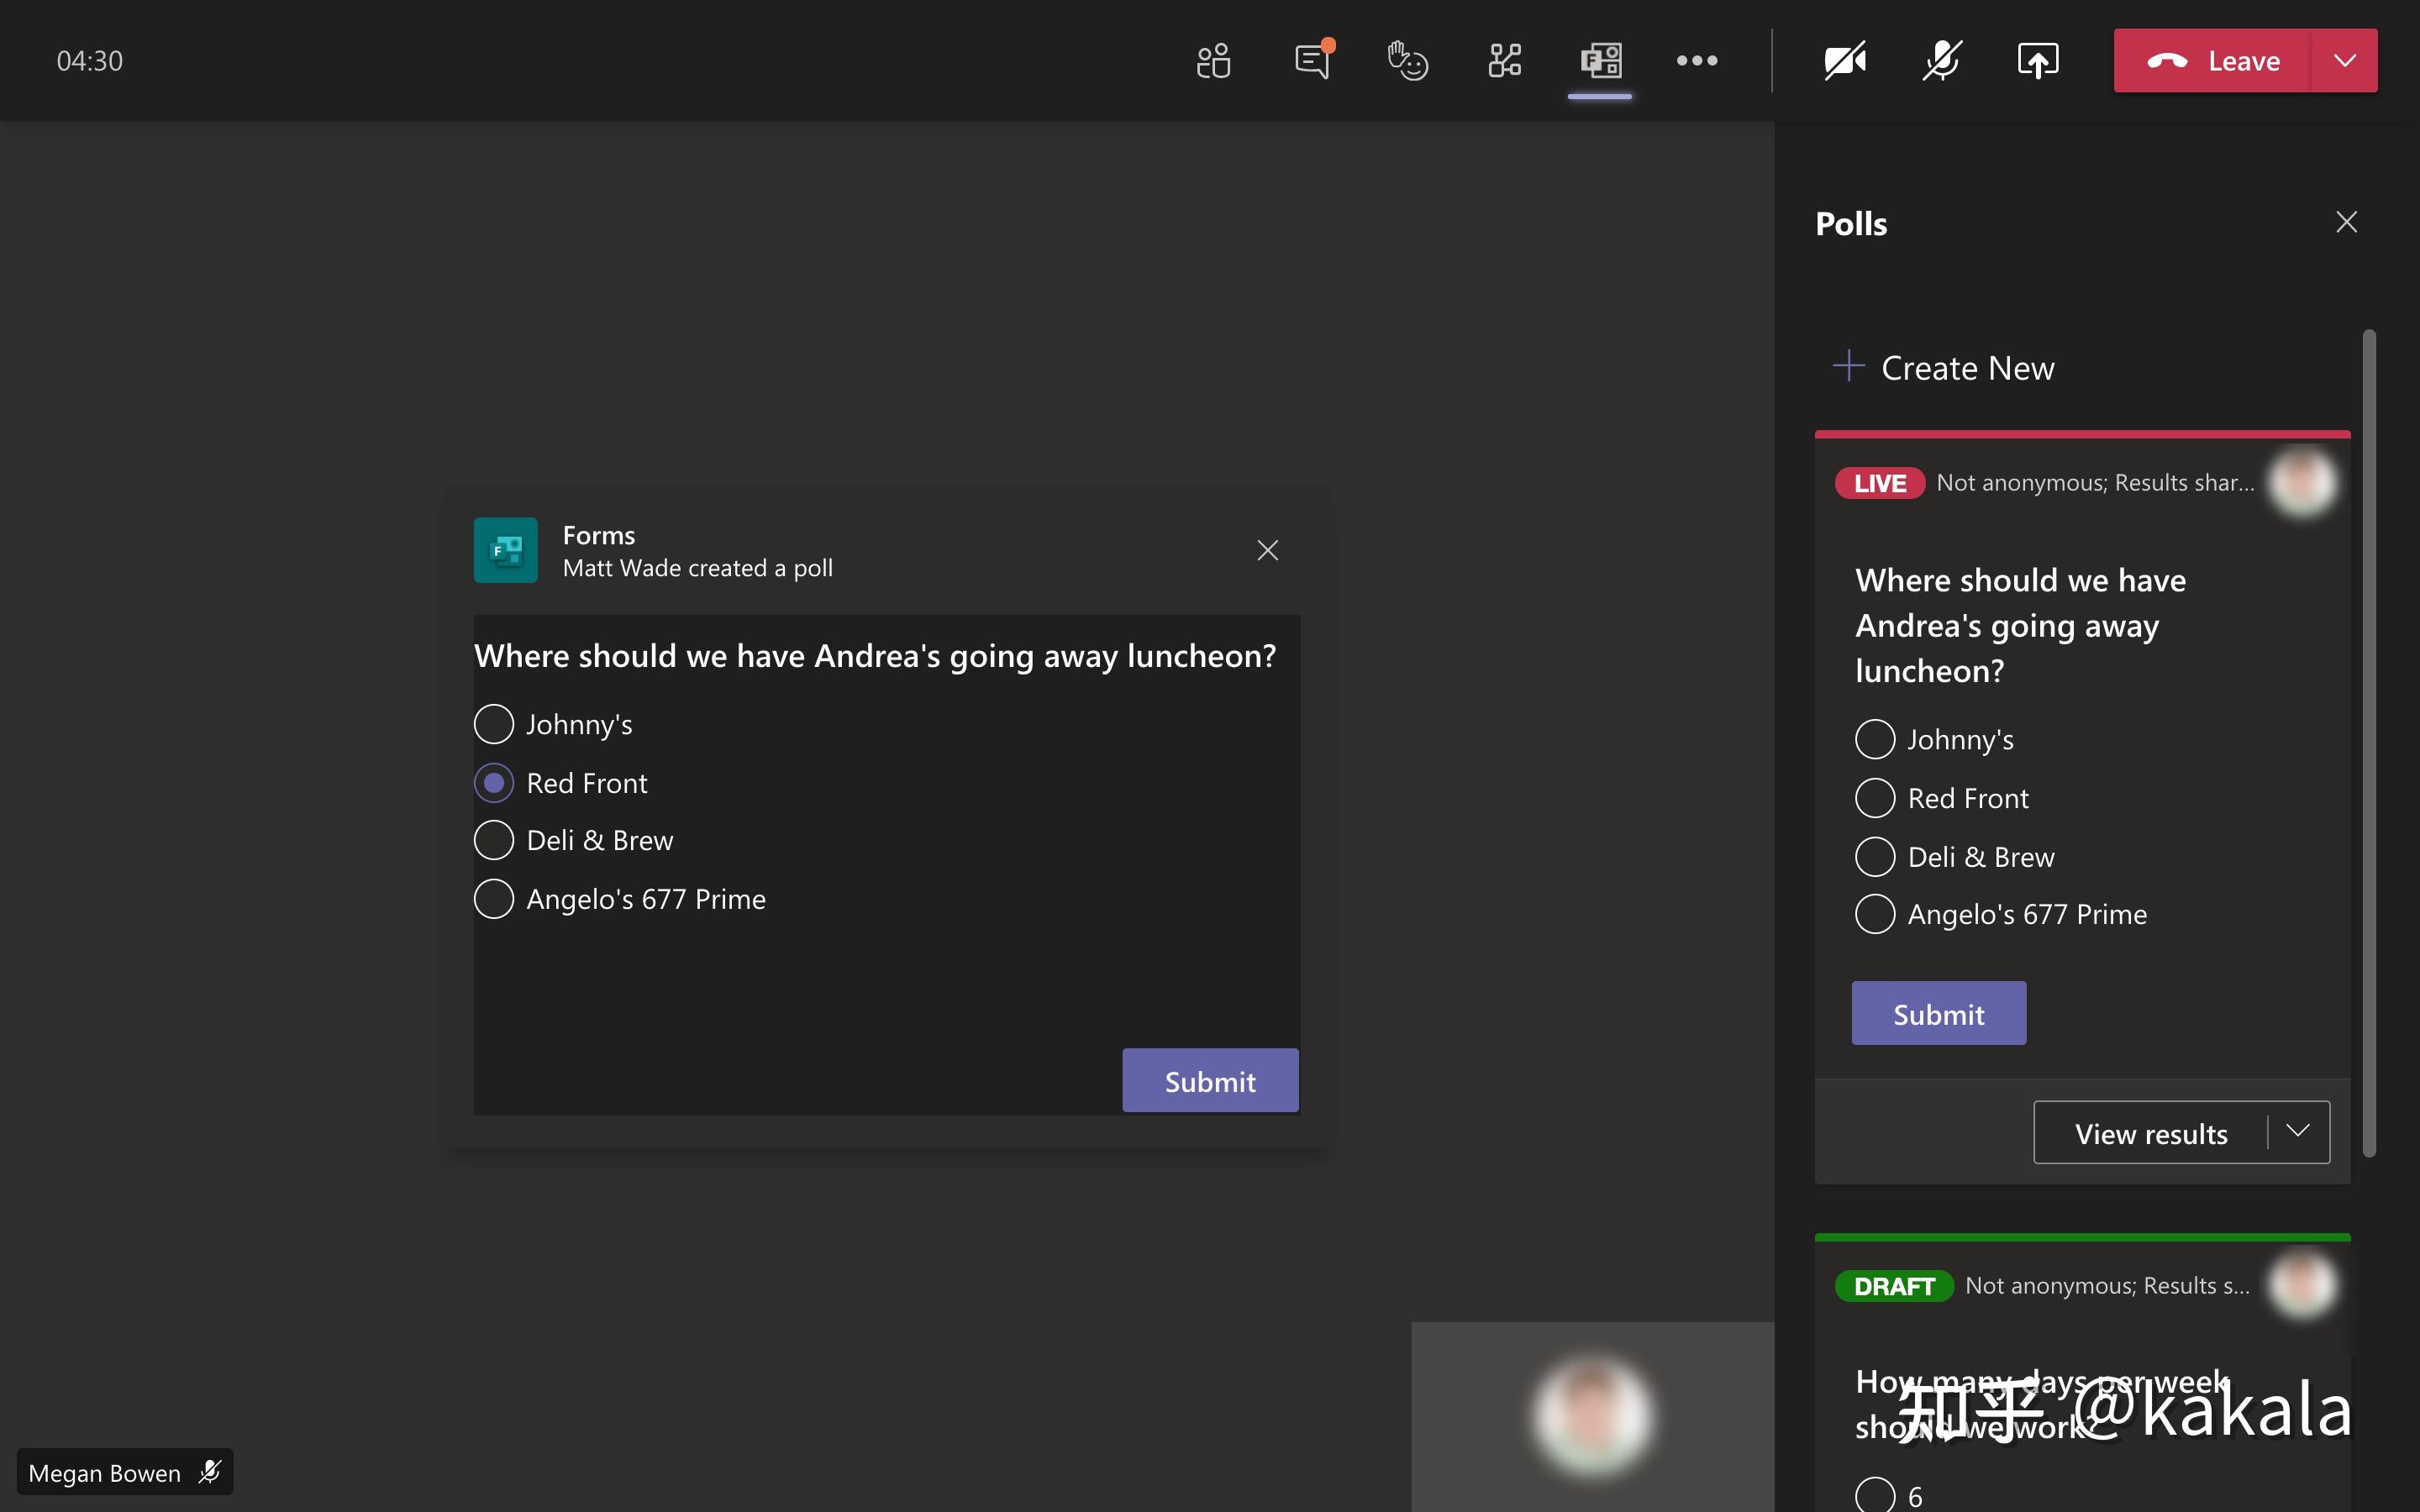Open the participants panel
This screenshot has height=1512, width=2420.
pyautogui.click(x=1216, y=60)
